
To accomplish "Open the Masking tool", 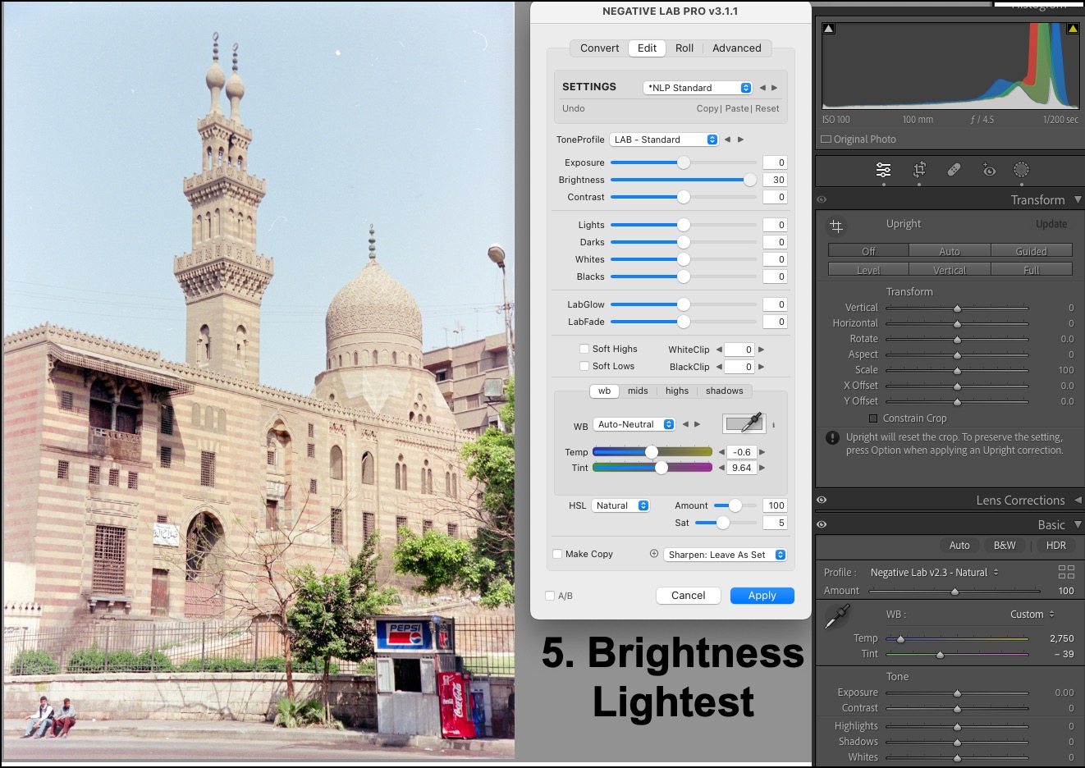I will coord(1021,170).
